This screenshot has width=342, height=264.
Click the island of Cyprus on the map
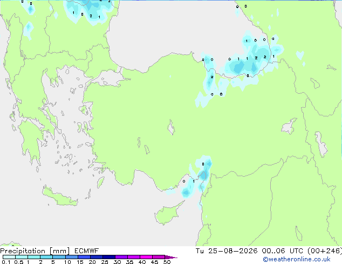pos(167,215)
